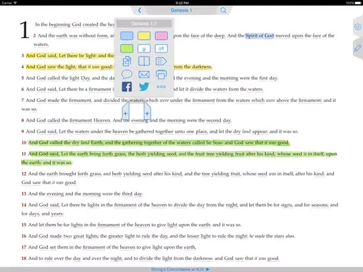Show more options ellipsis

[x=161, y=87]
